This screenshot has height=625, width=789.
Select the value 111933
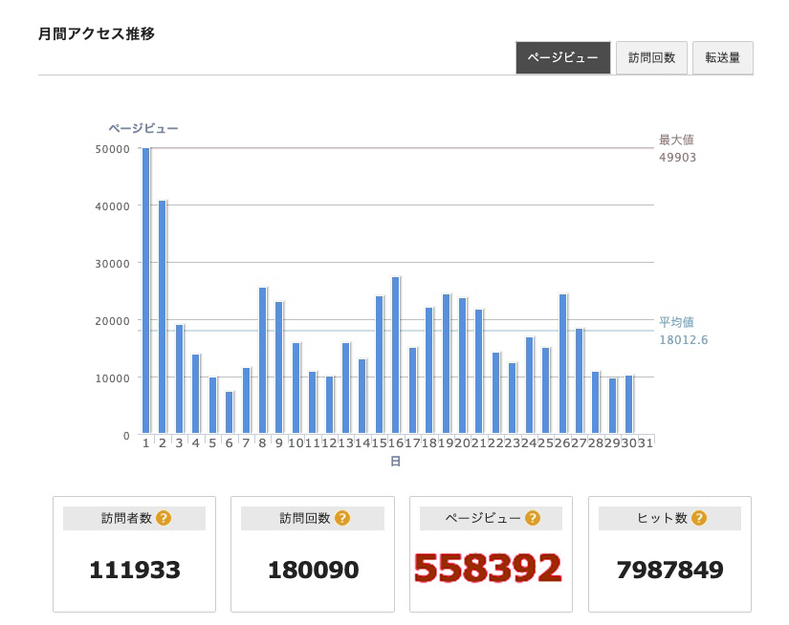135,571
